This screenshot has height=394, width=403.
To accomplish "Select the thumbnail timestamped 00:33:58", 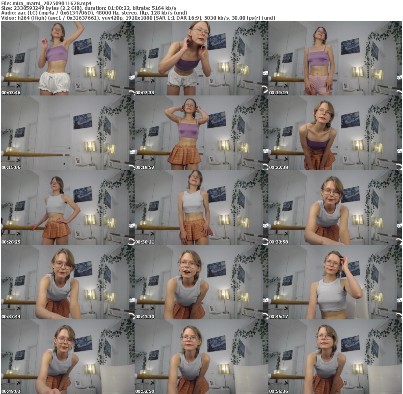I will (x=335, y=207).
